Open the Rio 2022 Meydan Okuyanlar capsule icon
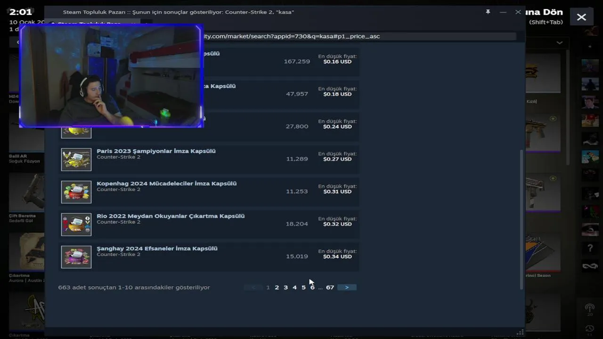Screen dimensions: 603x339 click(x=76, y=225)
